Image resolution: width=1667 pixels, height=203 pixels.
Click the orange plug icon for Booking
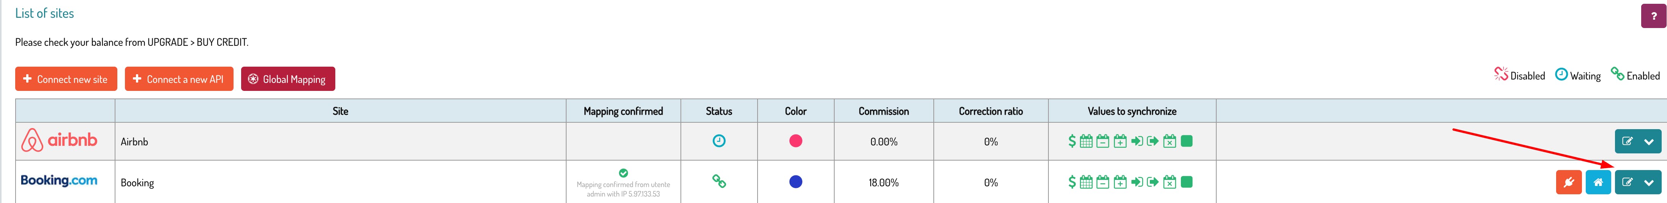(x=1568, y=183)
